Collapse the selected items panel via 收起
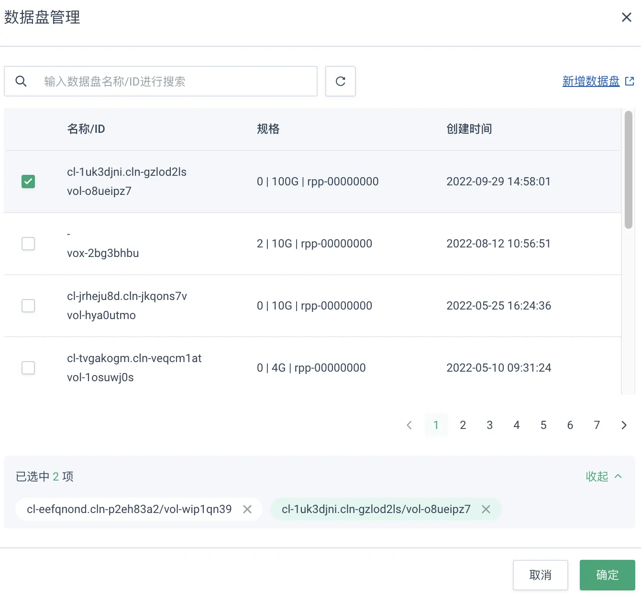The height and width of the screenshot is (599, 641). 604,476
